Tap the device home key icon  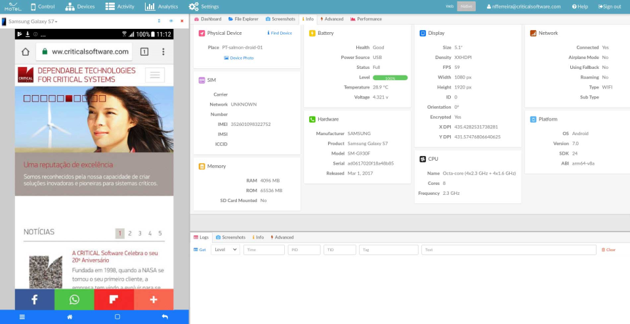pos(70,317)
